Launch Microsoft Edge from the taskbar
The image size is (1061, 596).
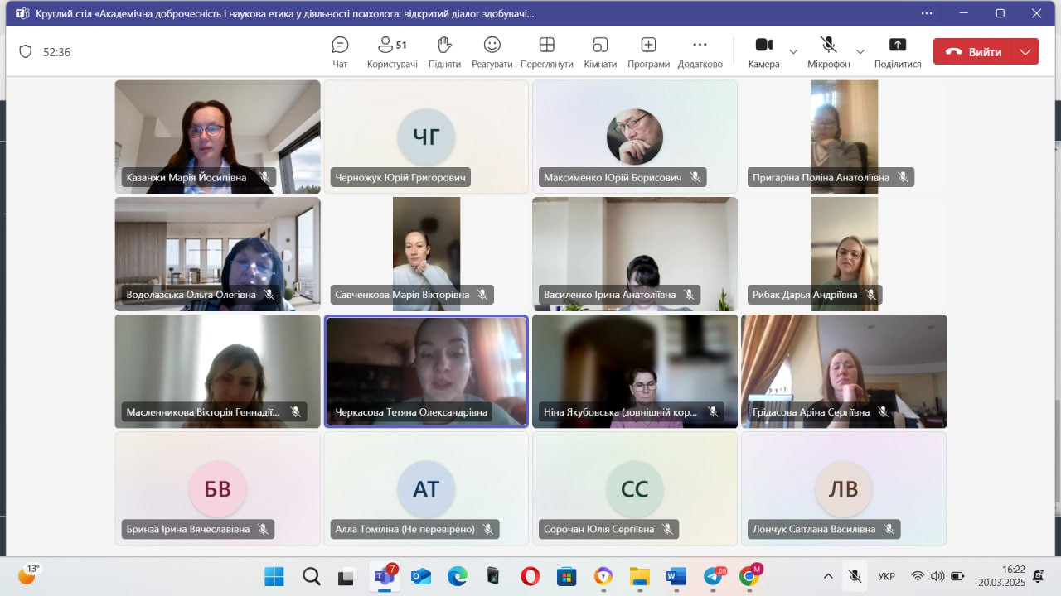[457, 576]
